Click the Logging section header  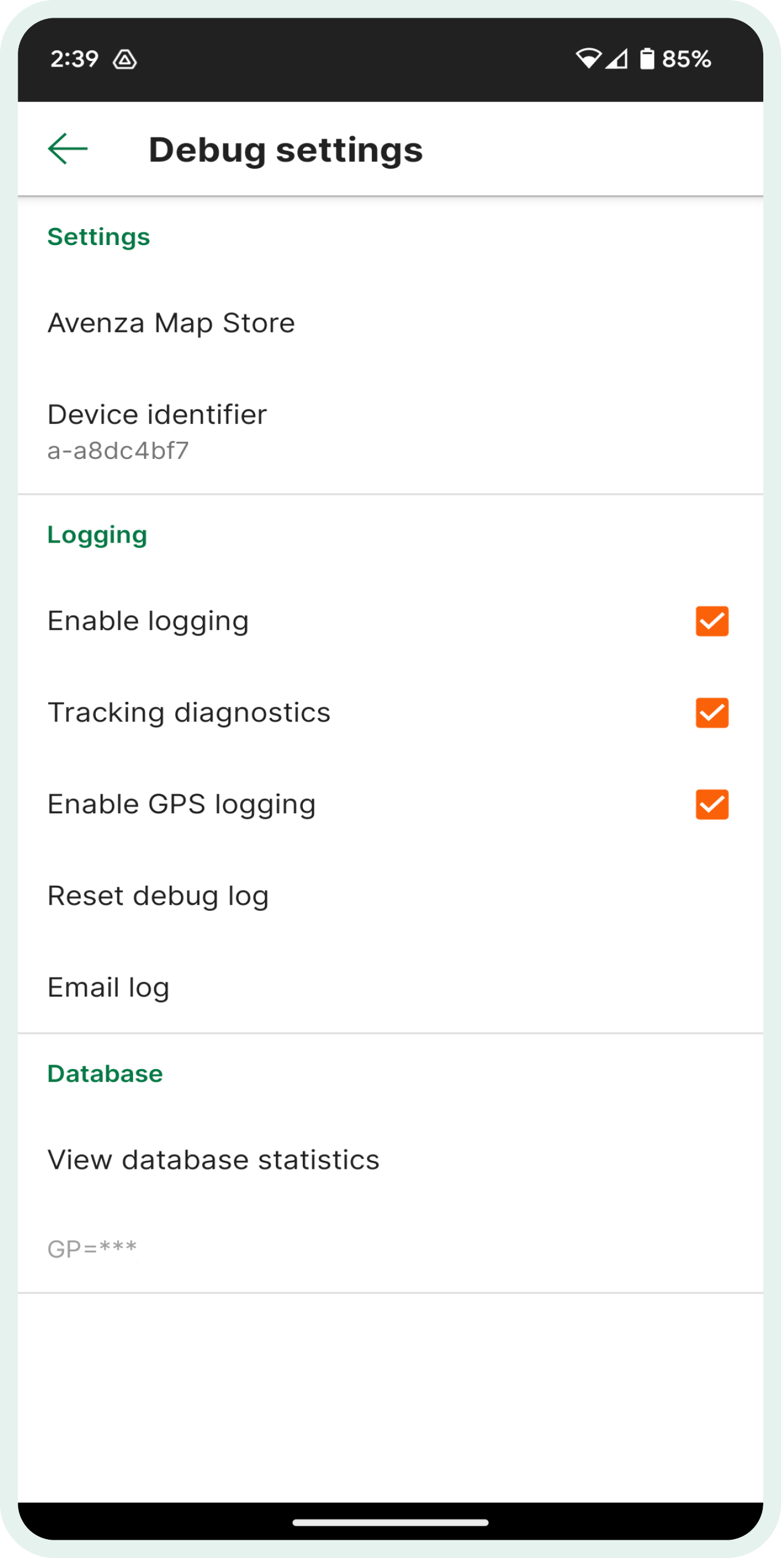(x=97, y=535)
